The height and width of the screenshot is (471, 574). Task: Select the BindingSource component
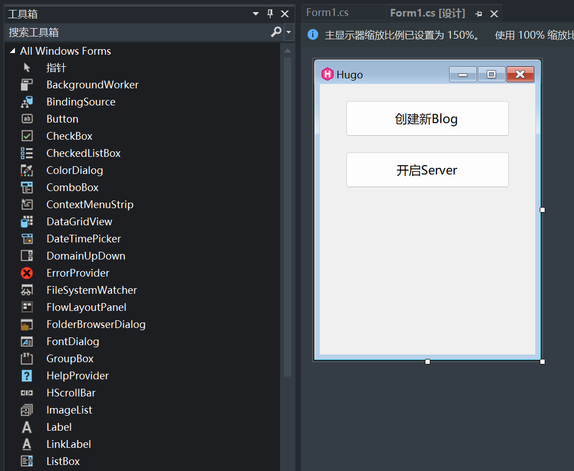tap(81, 102)
